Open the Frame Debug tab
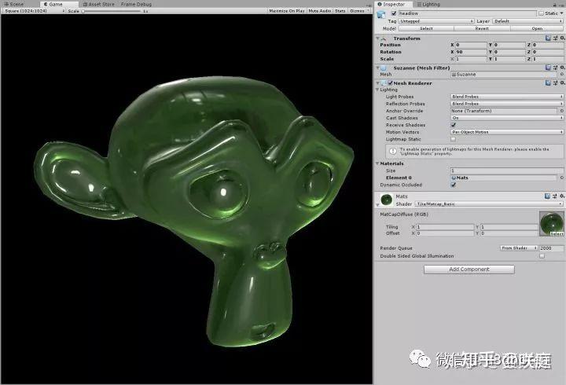The width and height of the screenshot is (566, 385). click(x=136, y=5)
